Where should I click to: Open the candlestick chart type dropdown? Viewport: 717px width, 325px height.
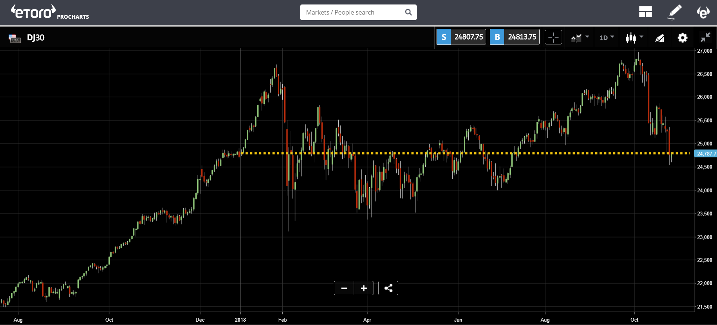634,37
